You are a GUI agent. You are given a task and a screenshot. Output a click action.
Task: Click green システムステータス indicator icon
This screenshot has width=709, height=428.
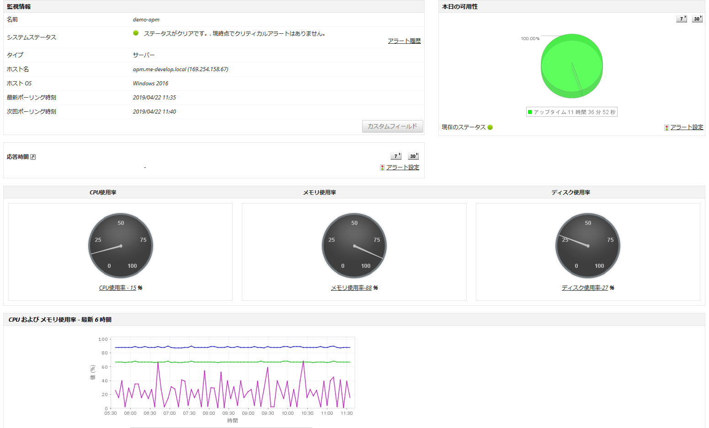[136, 33]
